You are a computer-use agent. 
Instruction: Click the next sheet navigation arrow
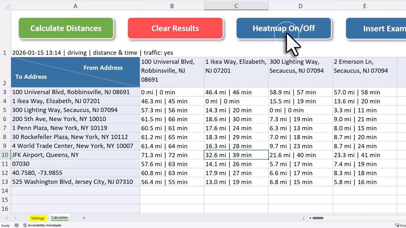tap(15, 218)
